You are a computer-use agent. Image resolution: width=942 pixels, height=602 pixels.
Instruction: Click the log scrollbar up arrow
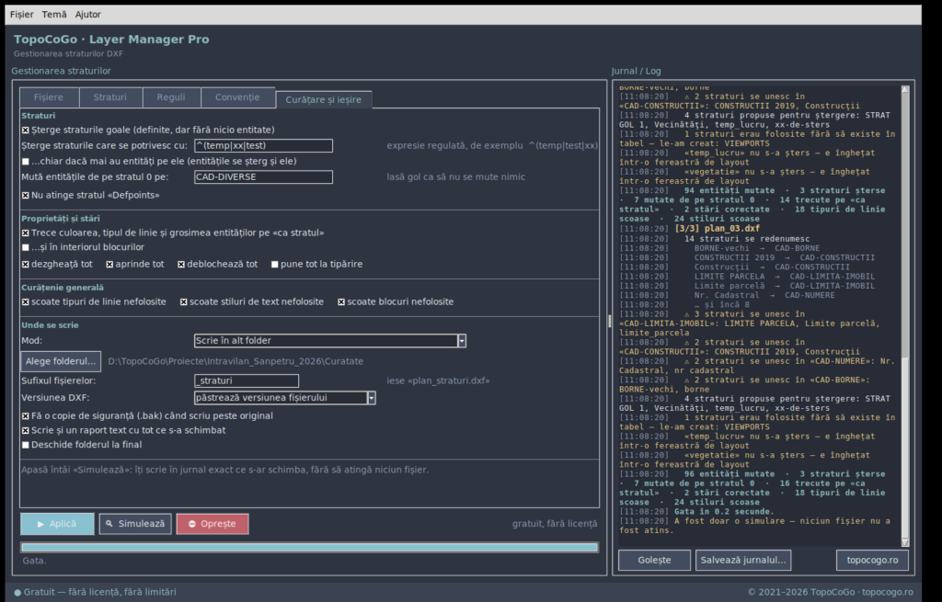point(905,89)
